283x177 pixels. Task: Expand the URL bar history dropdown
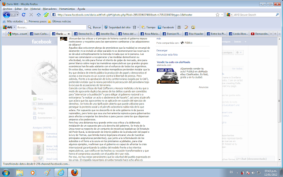pyautogui.click(x=222, y=15)
